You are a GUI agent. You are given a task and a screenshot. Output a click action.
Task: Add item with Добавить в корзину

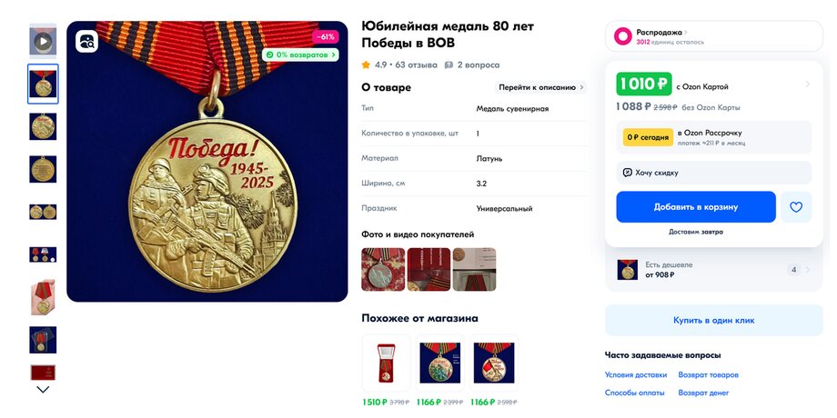(696, 207)
